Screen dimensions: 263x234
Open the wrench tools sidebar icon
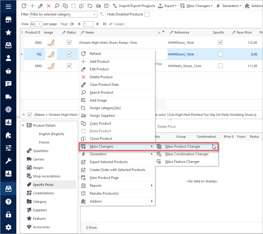pyautogui.click(x=8, y=161)
